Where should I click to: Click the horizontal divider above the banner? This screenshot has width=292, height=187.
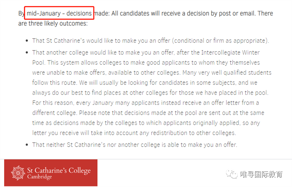pyautogui.click(x=146, y=159)
